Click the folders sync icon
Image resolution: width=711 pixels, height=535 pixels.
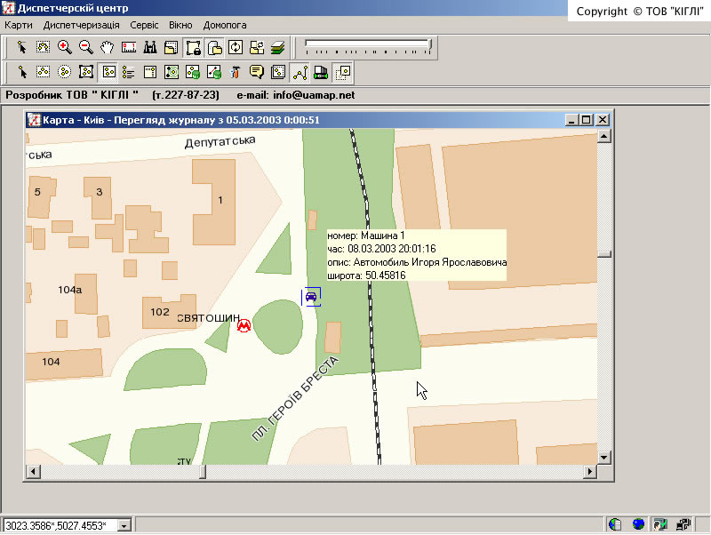pos(257,47)
